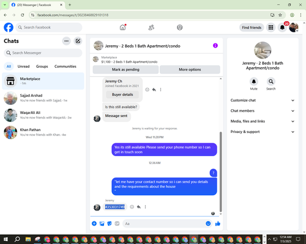Open the listing thumbnail in right panel
Viewport: 306px width, 244px height.
click(263, 50)
